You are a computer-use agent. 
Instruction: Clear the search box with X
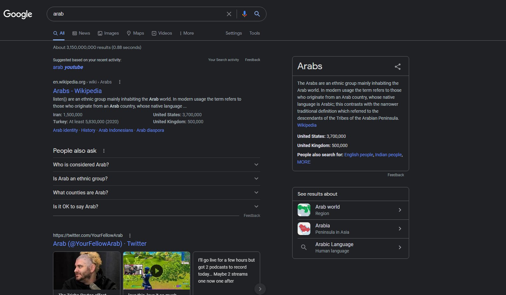click(229, 14)
